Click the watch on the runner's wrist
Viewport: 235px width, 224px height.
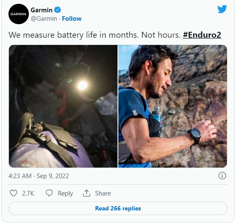click(x=194, y=136)
